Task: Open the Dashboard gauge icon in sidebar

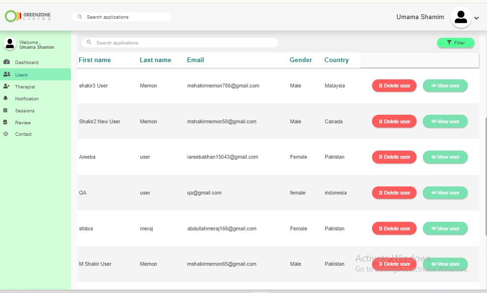Action: point(7,62)
